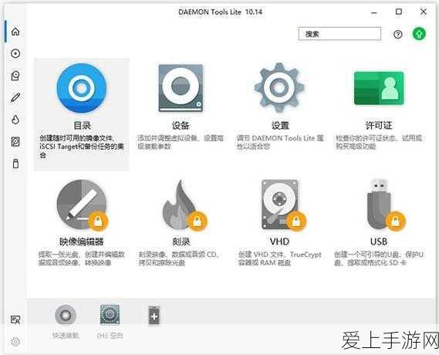Image resolution: width=439 pixels, height=355 pixels.
Task: Click the contact card icon in the lower sidebar
Action: click(15, 319)
